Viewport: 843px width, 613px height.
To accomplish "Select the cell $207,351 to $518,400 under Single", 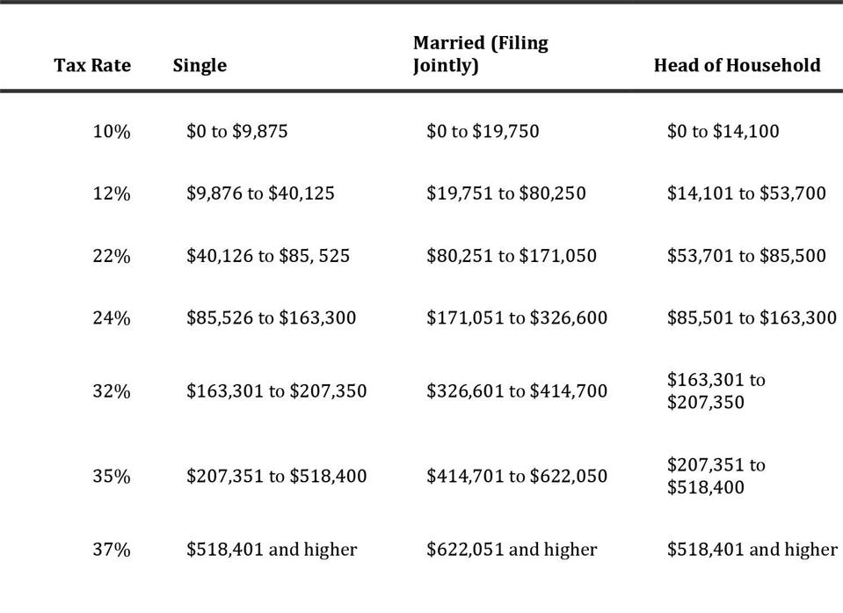I will coord(276,476).
